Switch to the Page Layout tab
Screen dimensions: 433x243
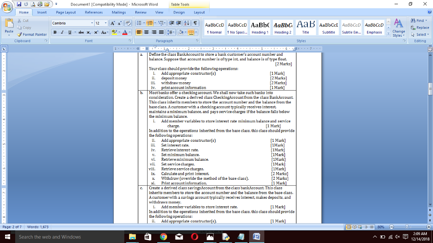pyautogui.click(x=66, y=12)
